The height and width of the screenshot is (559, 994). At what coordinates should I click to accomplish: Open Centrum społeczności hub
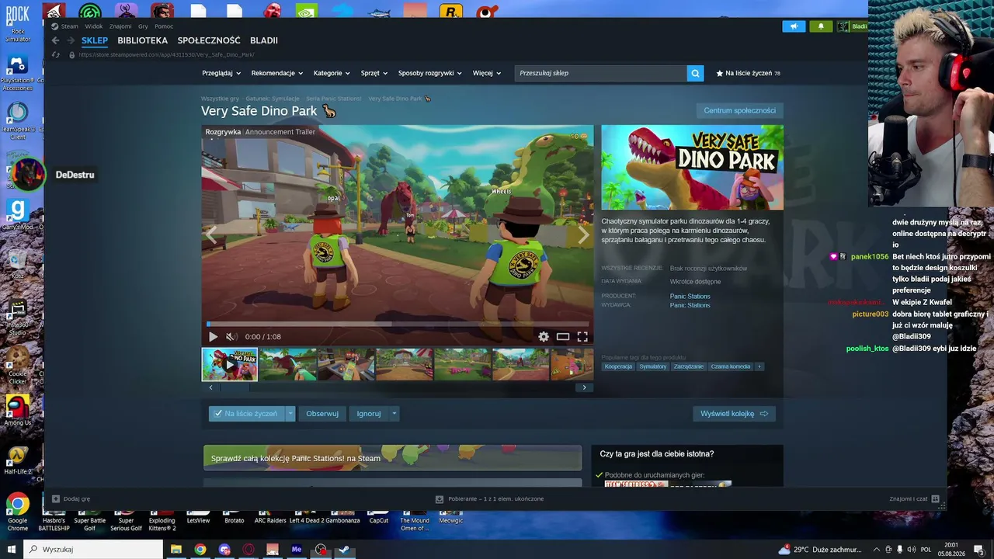(739, 110)
